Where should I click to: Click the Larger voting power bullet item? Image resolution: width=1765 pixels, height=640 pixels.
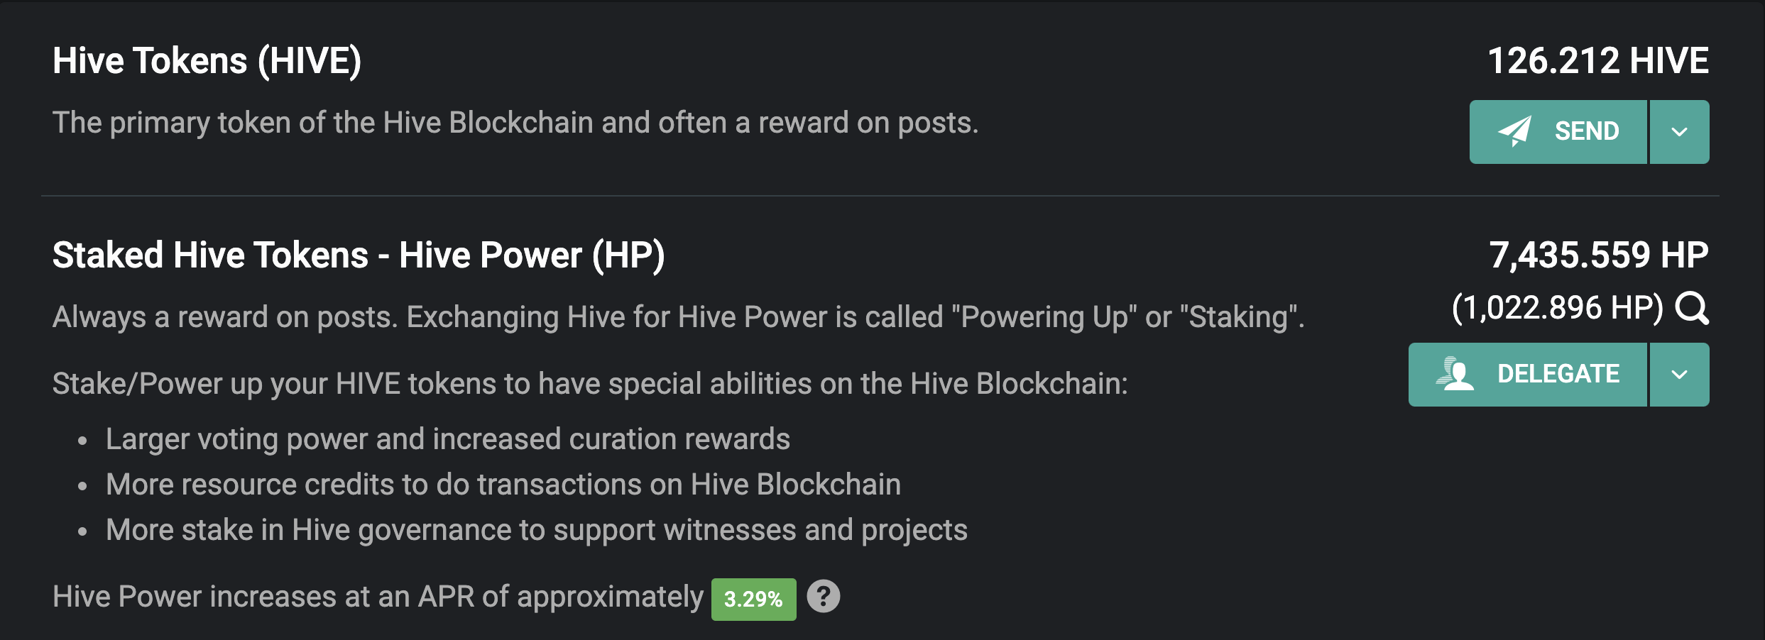pyautogui.click(x=448, y=439)
